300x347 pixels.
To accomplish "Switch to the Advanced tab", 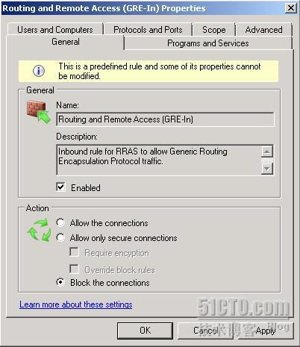I will pos(264,30).
